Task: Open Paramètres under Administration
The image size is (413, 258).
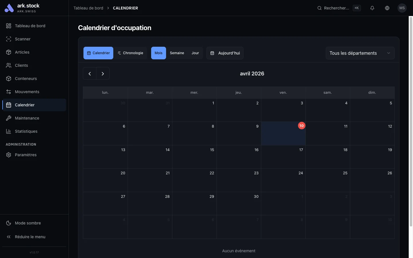Action: tap(26, 155)
